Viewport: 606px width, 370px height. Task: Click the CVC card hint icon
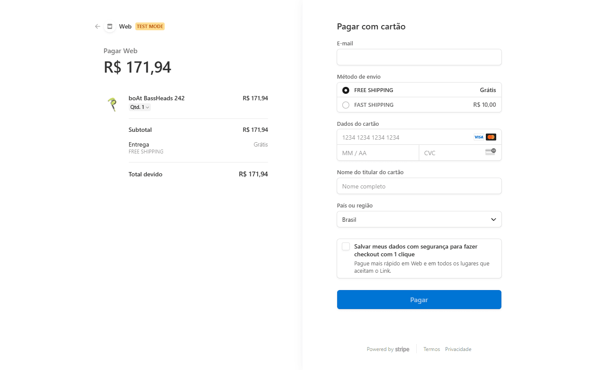tap(490, 152)
